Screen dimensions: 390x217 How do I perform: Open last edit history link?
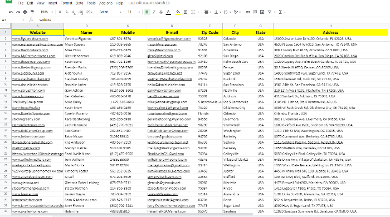coord(149,3)
